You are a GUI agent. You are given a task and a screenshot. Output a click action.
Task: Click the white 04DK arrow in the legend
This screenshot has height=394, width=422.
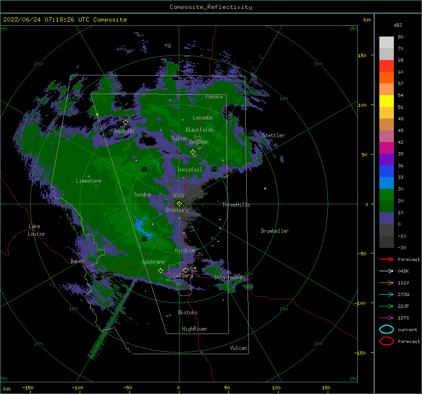click(x=386, y=271)
